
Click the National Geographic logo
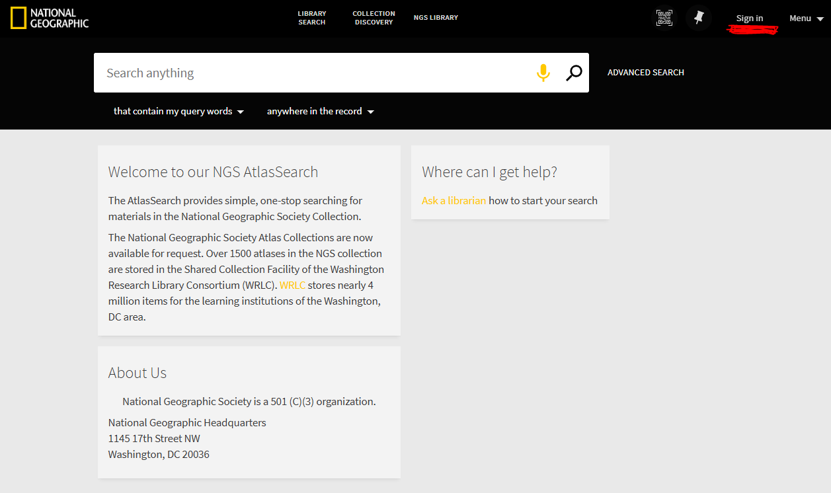pyautogui.click(x=50, y=18)
